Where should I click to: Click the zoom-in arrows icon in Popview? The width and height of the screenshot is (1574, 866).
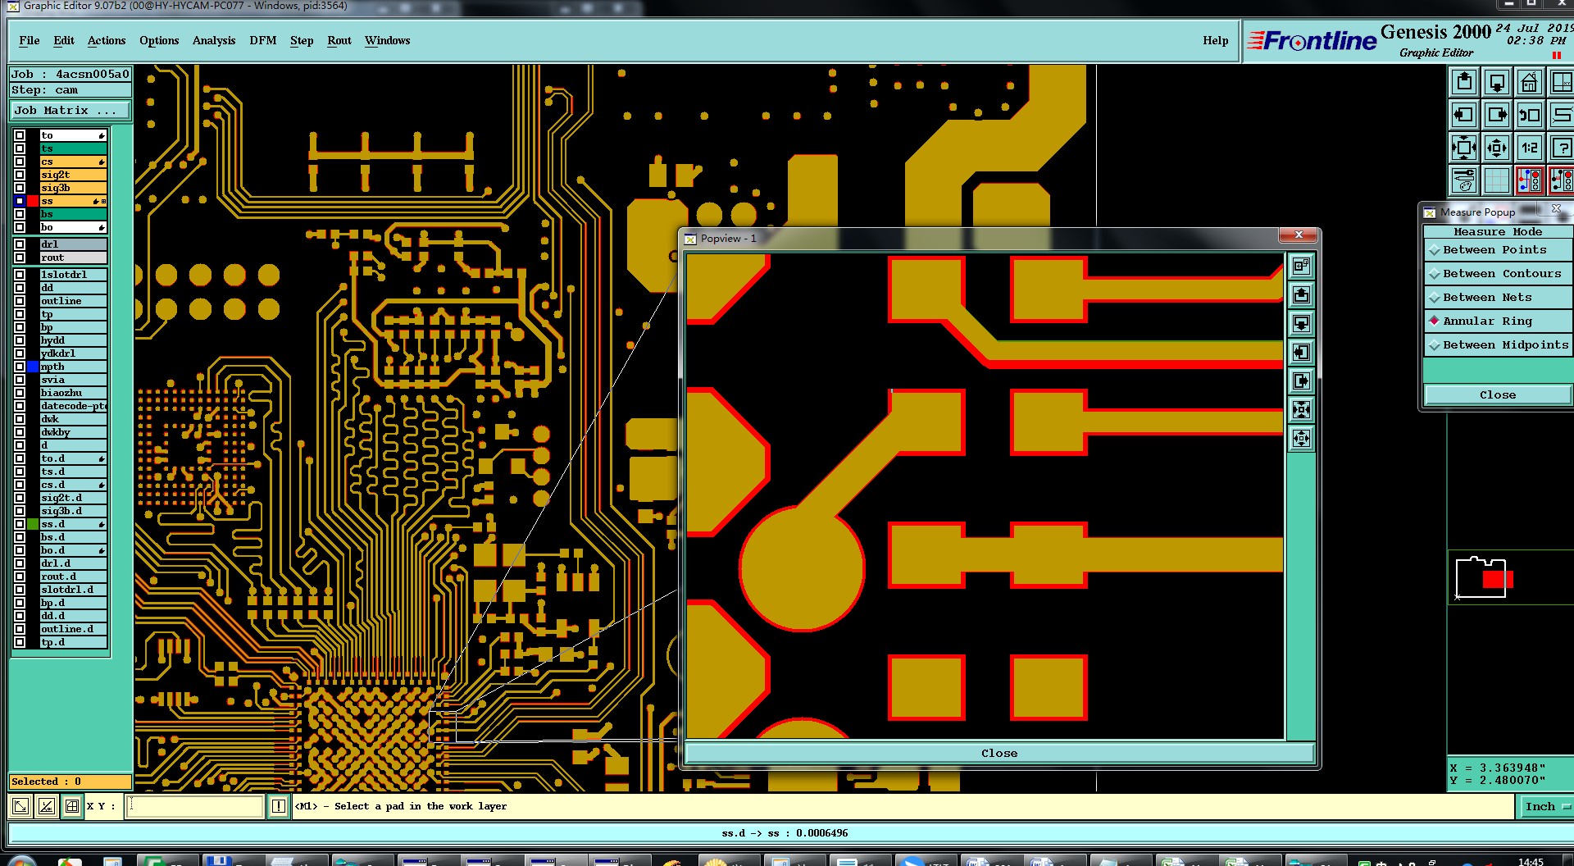[1301, 409]
